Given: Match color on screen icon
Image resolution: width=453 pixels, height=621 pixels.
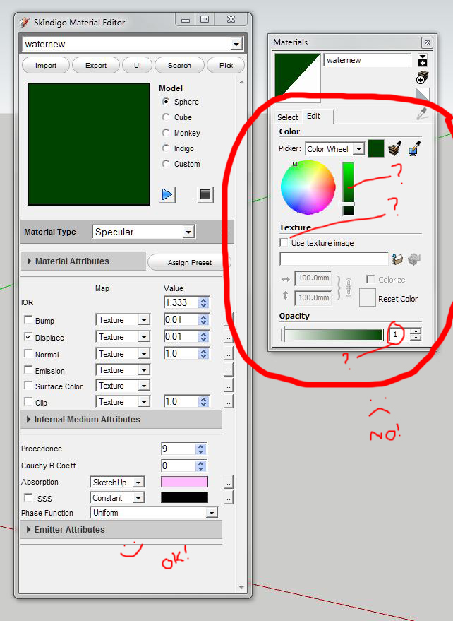Looking at the screenshot, I should (x=413, y=148).
